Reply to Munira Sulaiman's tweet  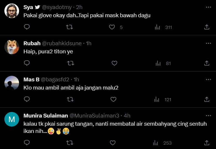[27, 143]
